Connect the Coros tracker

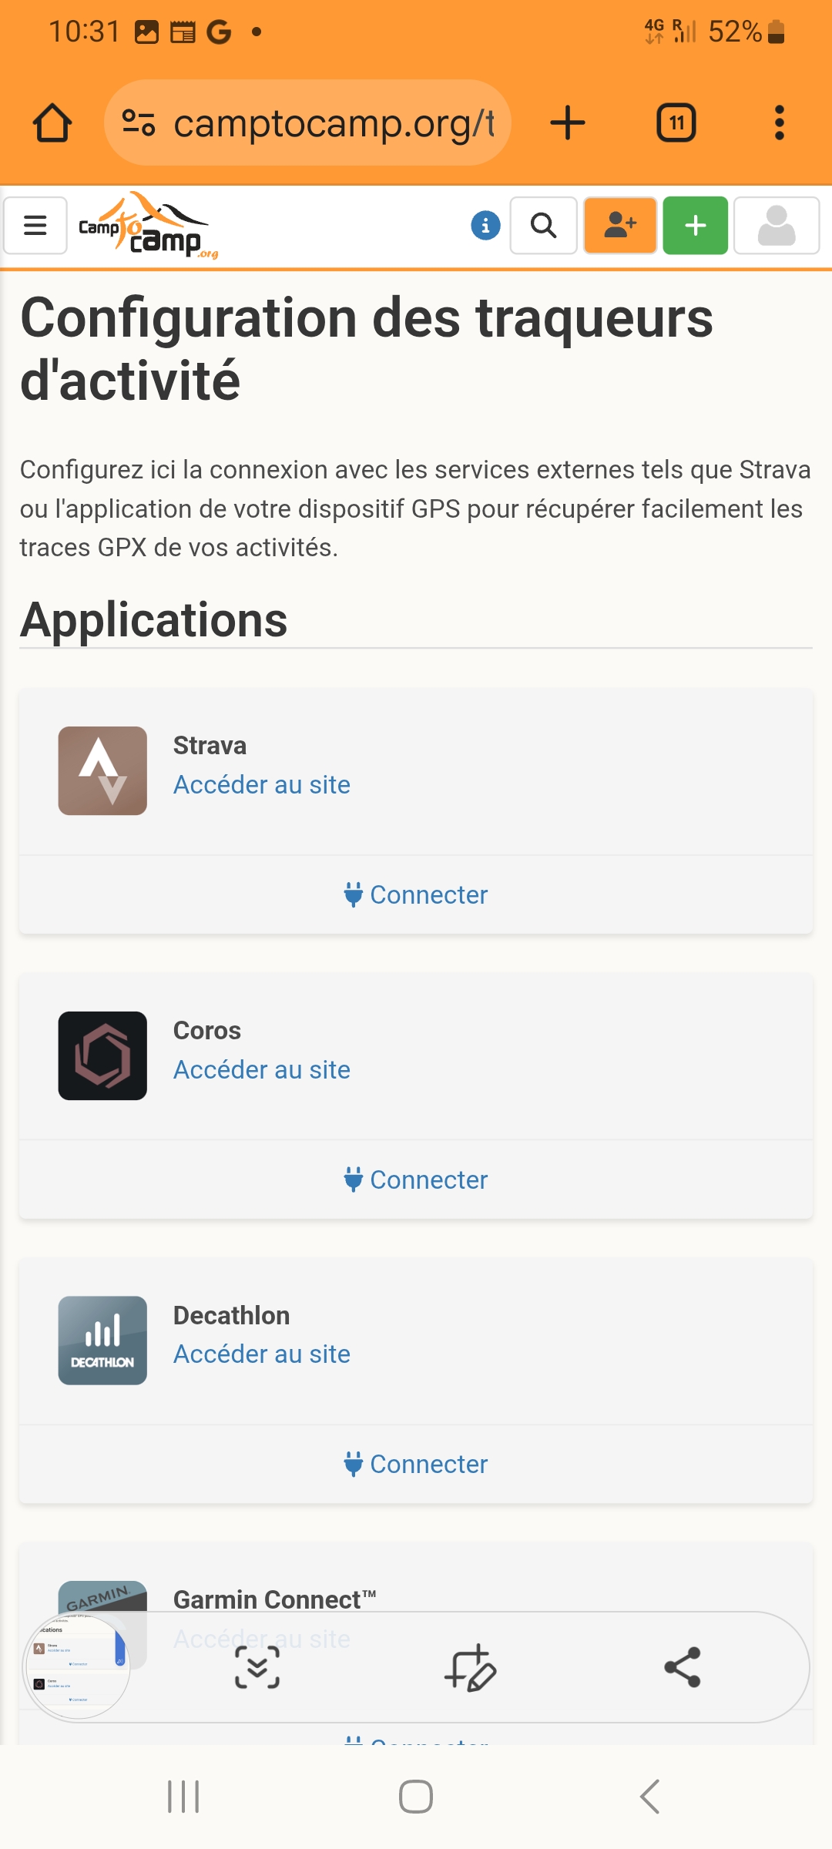coord(416,1180)
